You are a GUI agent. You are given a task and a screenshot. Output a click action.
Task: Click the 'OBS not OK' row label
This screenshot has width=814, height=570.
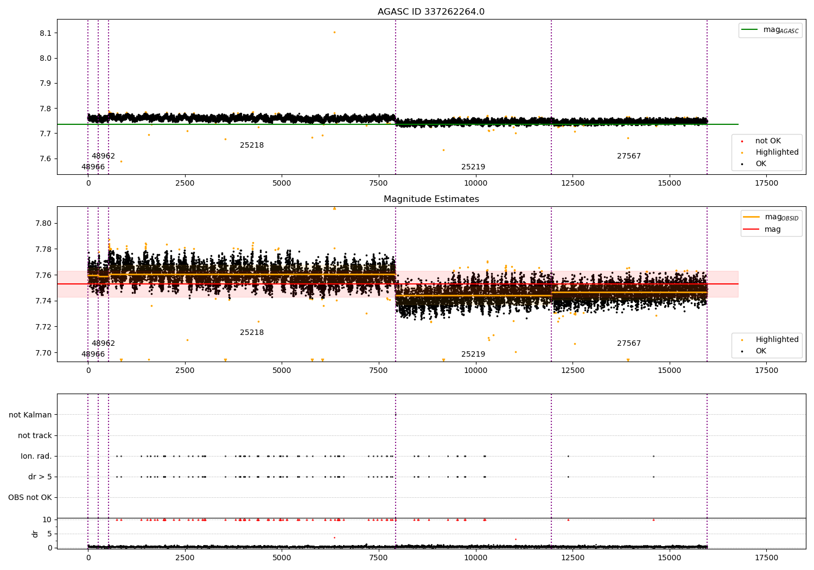click(x=30, y=498)
